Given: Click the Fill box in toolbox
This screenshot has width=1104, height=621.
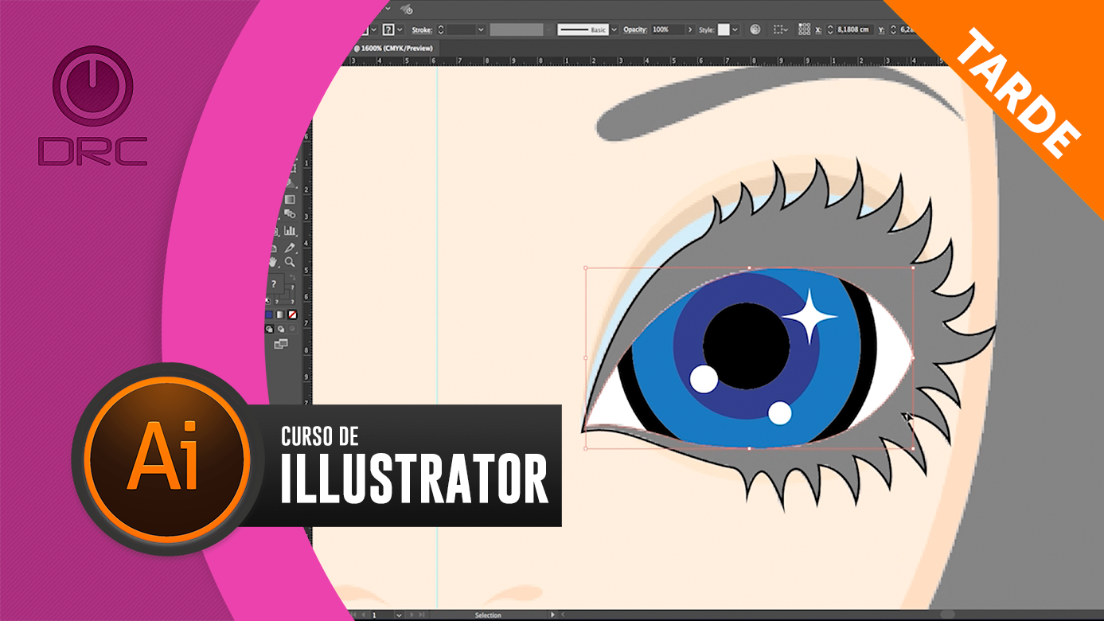Looking at the screenshot, I should coord(274,284).
